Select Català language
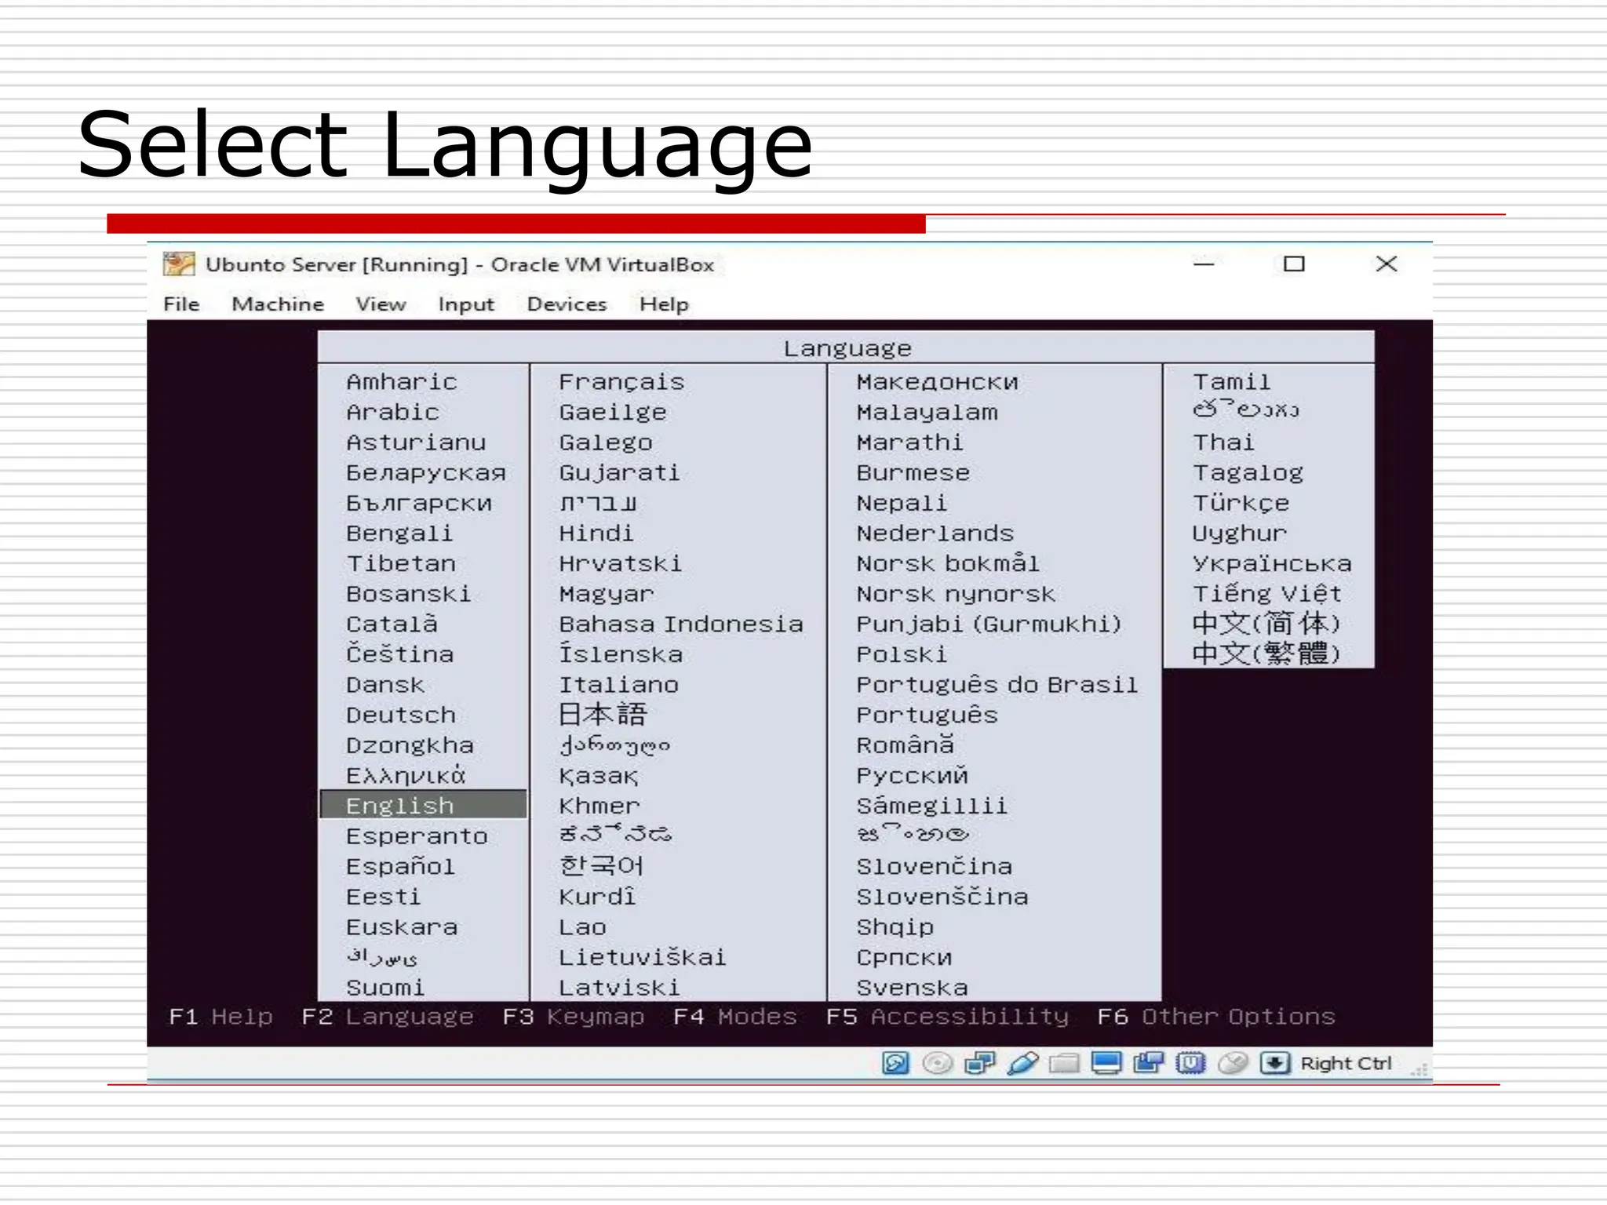1607x1205 pixels. (392, 624)
